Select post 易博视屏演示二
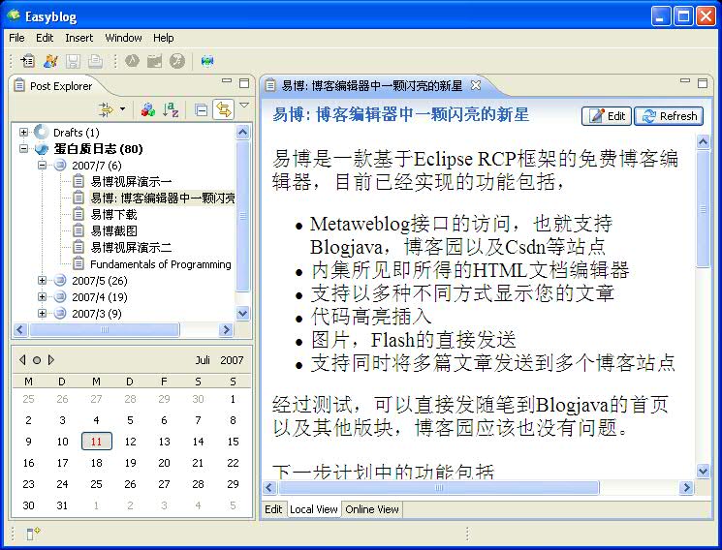Image resolution: width=722 pixels, height=550 pixels. [x=131, y=248]
